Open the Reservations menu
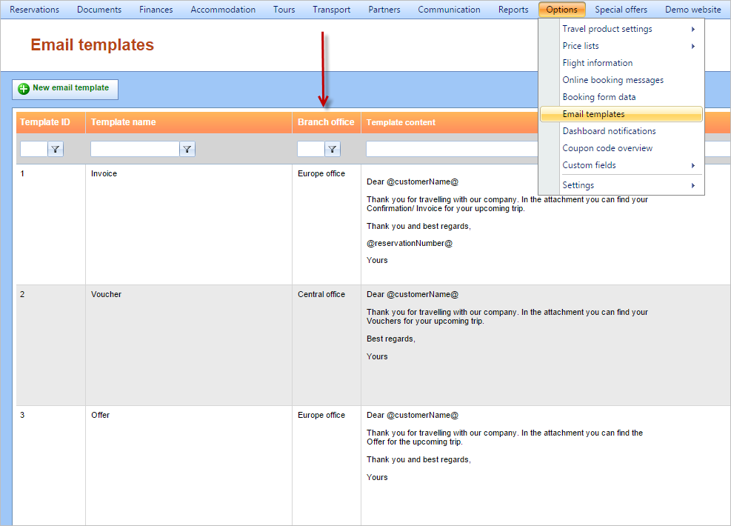 click(35, 10)
